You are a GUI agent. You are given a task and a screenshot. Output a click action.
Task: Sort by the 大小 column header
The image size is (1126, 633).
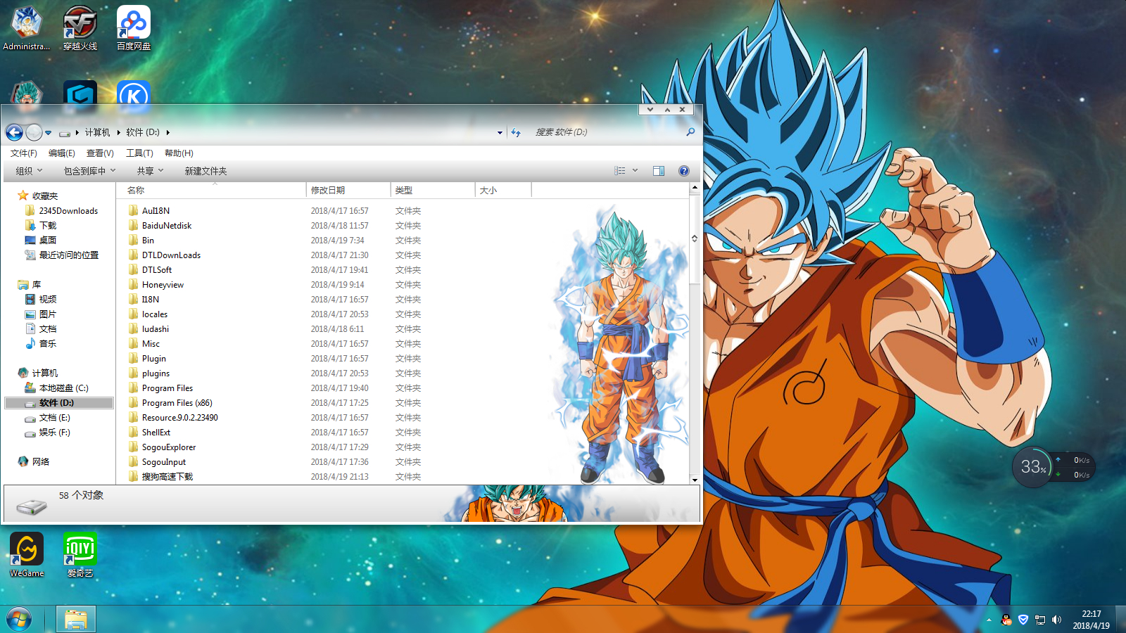click(503, 190)
